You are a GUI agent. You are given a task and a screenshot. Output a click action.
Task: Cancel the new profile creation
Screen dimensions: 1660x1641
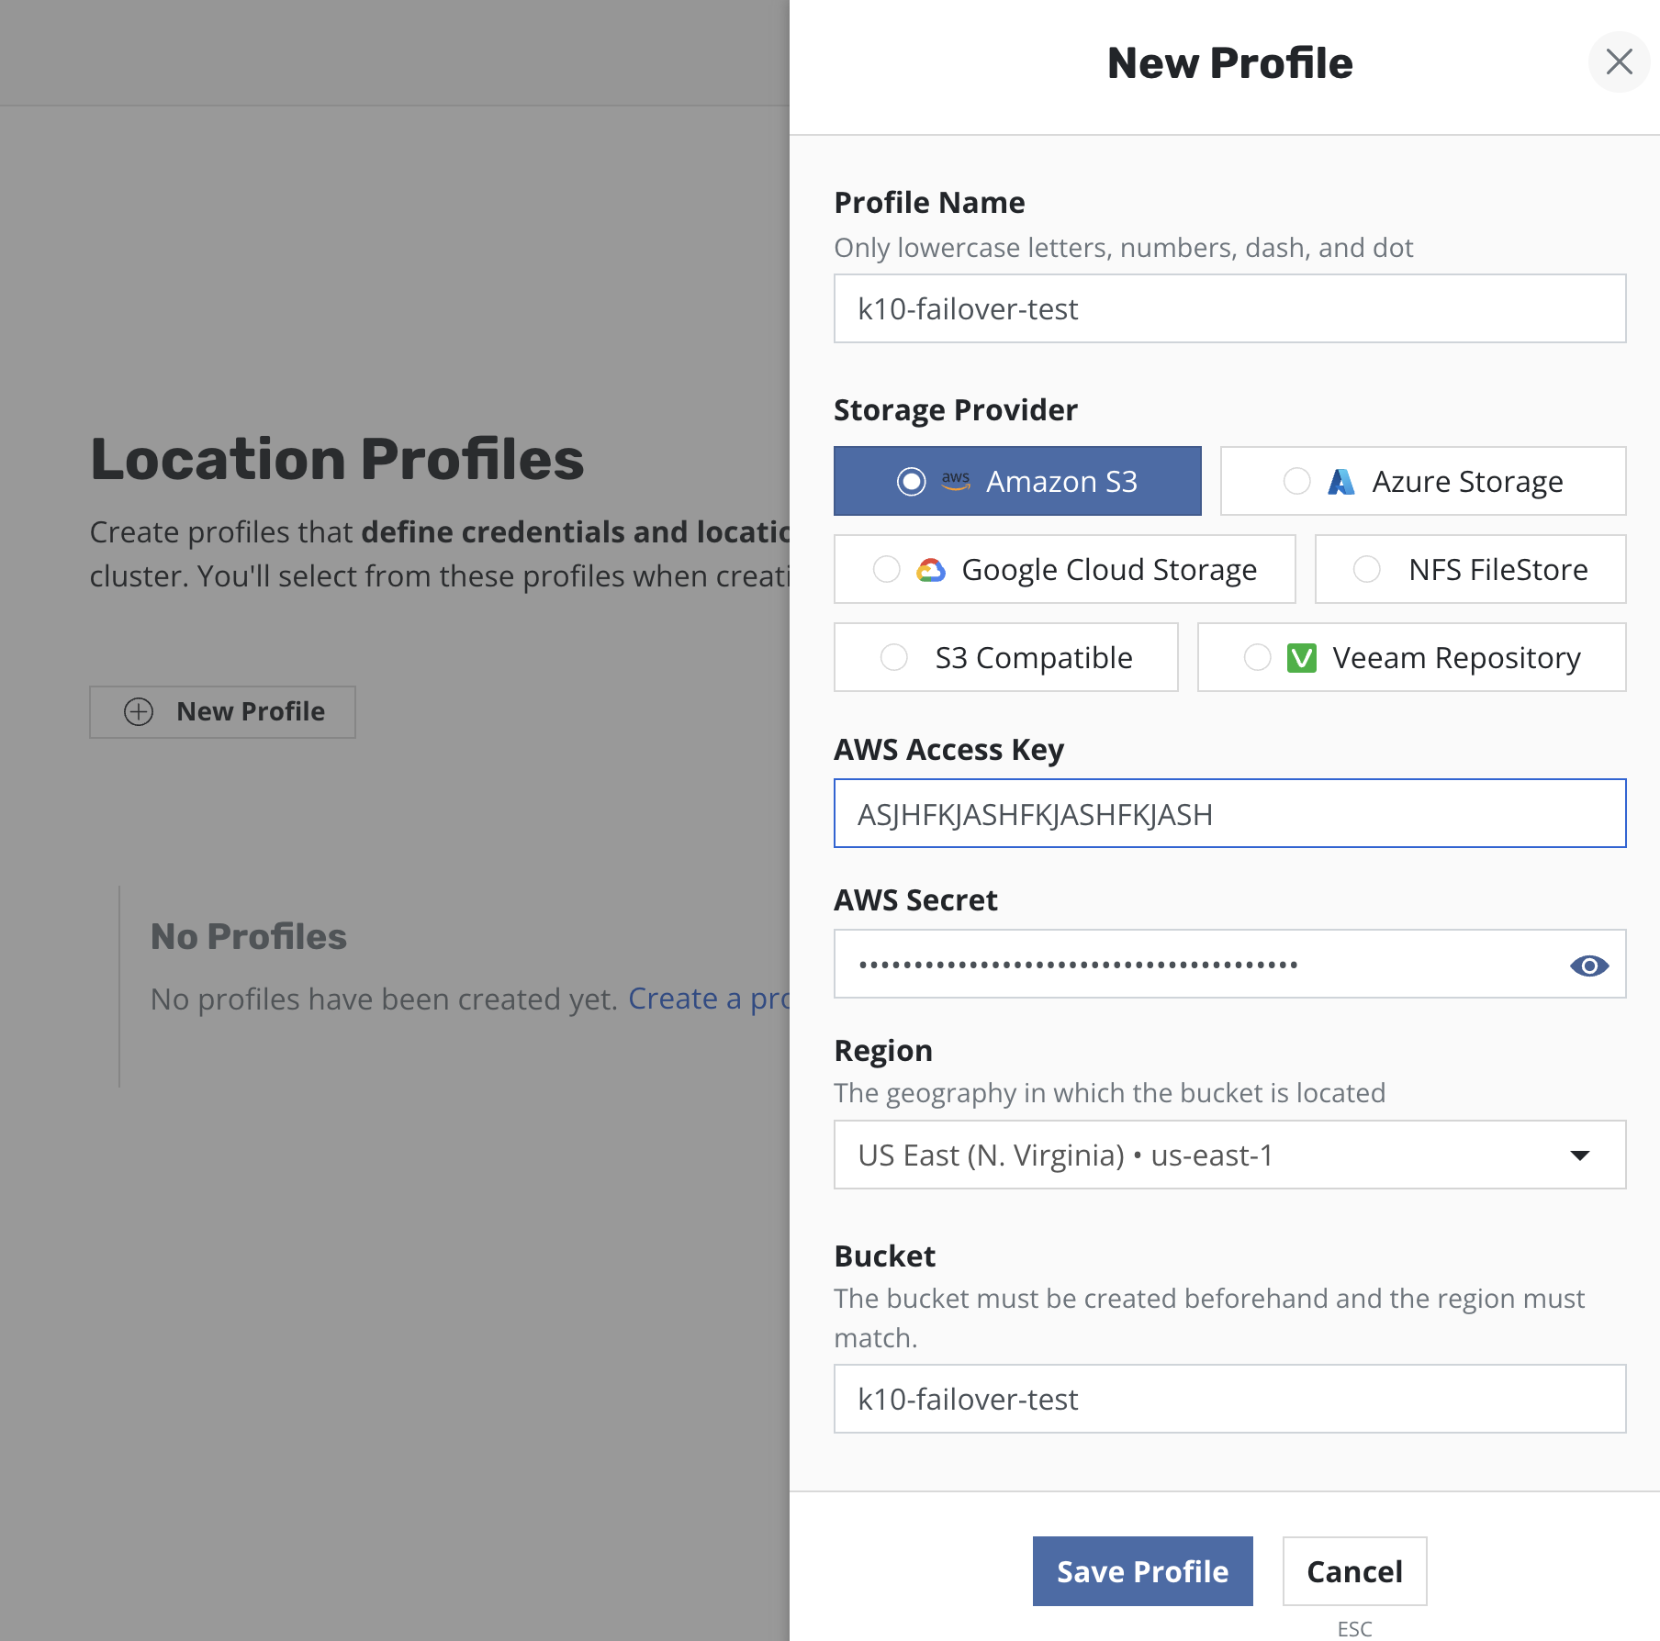[x=1354, y=1571]
